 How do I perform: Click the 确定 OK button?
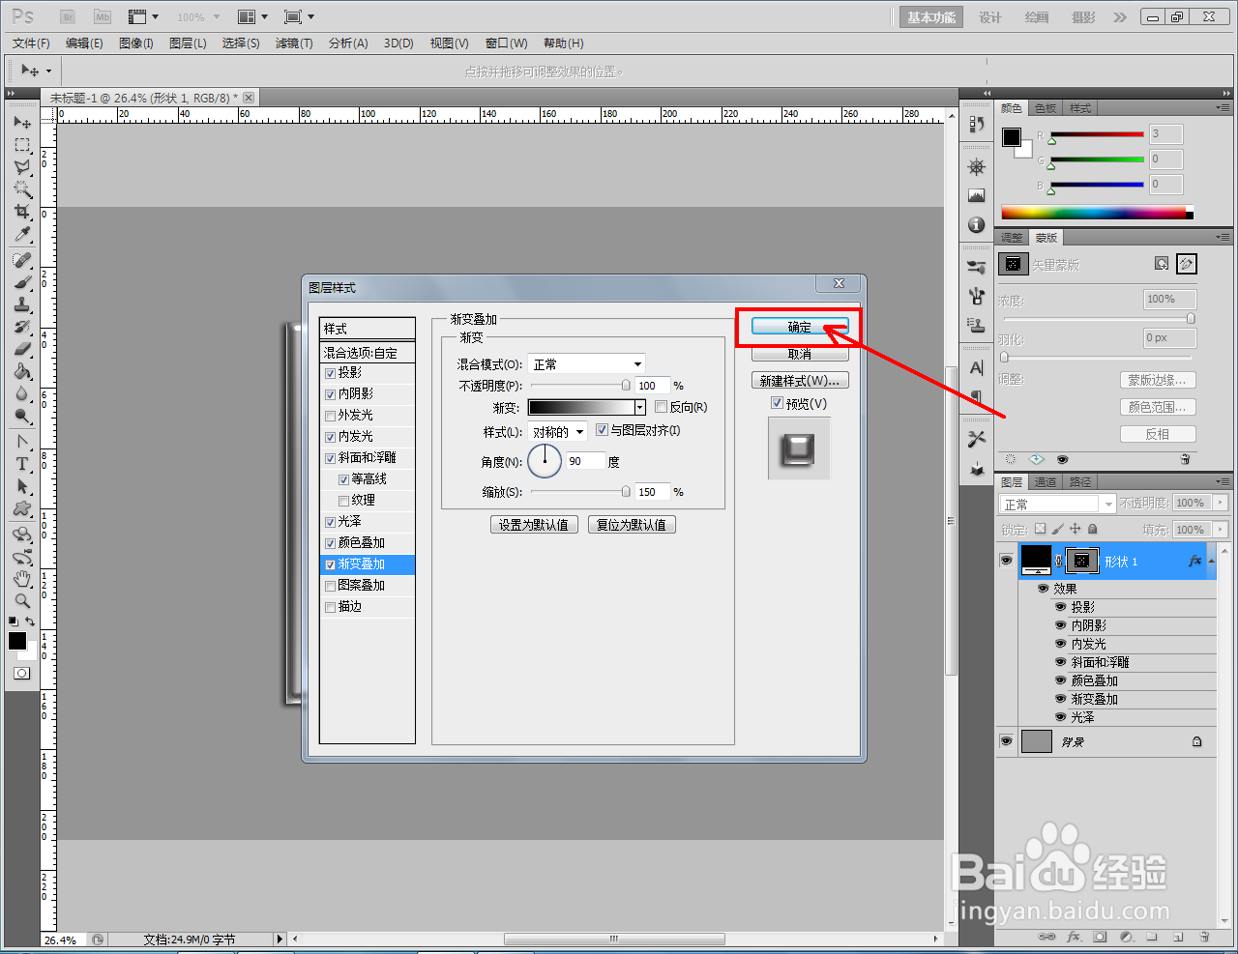tap(800, 327)
